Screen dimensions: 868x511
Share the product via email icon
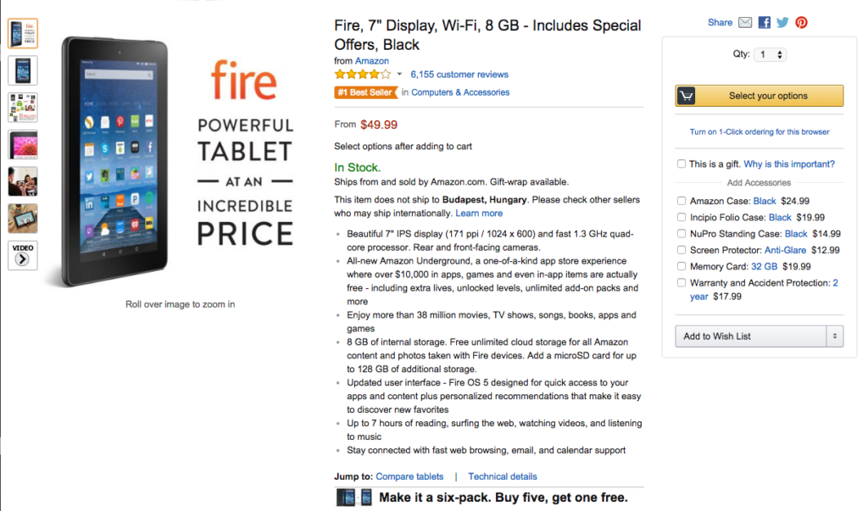click(745, 22)
